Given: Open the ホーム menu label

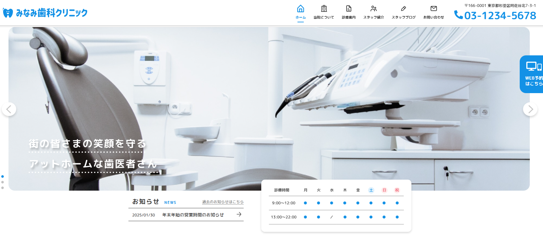Looking at the screenshot, I should tap(301, 17).
